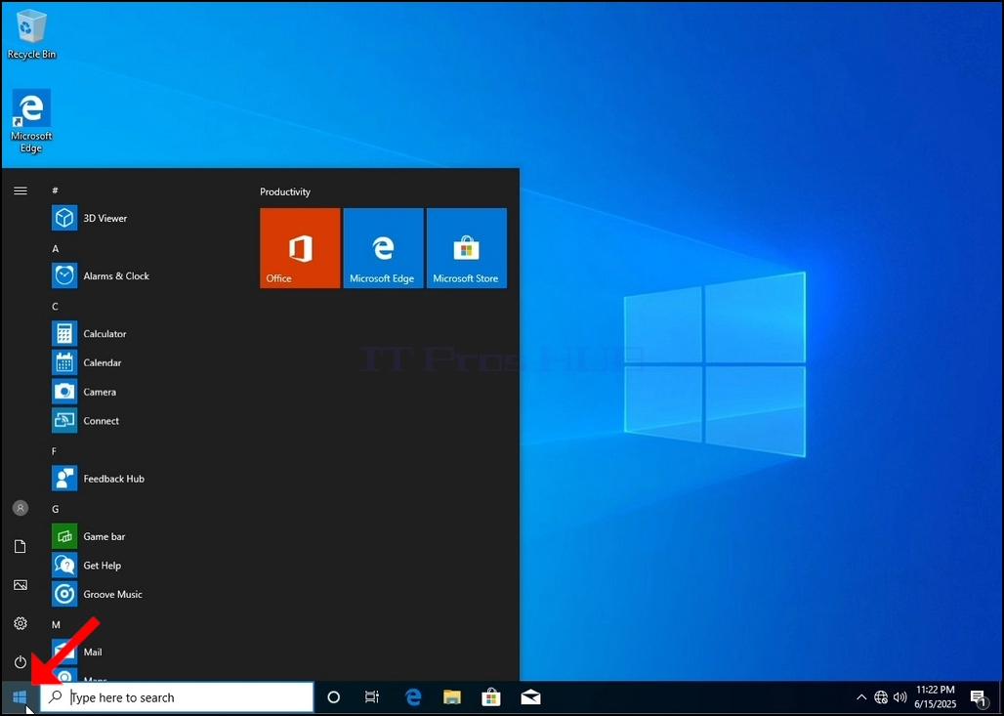The width and height of the screenshot is (1004, 716).
Task: Open File Explorer on taskbar
Action: pos(452,697)
